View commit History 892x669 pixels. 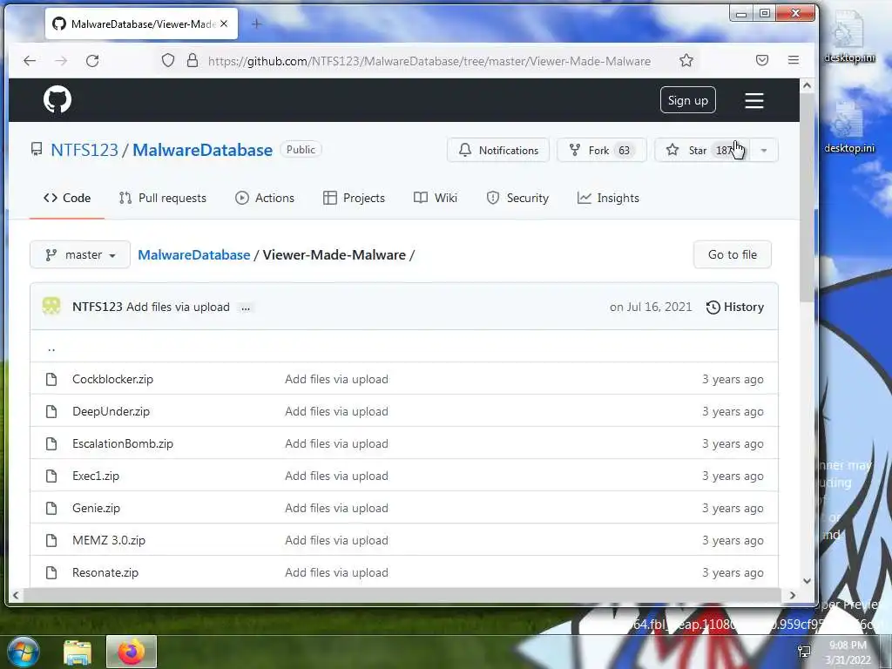point(735,307)
